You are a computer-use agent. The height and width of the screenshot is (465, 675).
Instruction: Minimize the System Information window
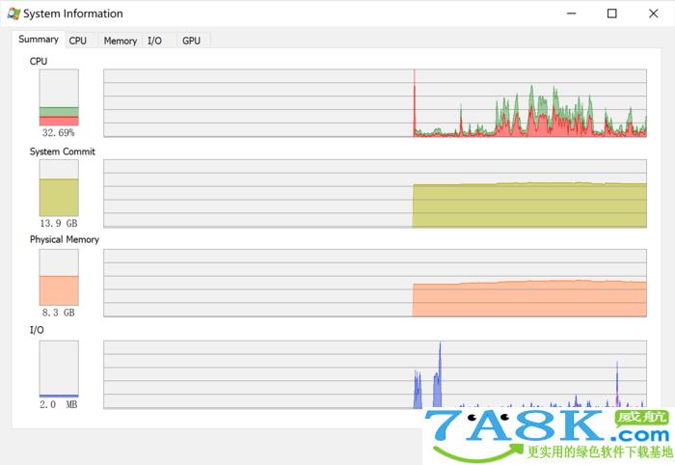click(571, 14)
